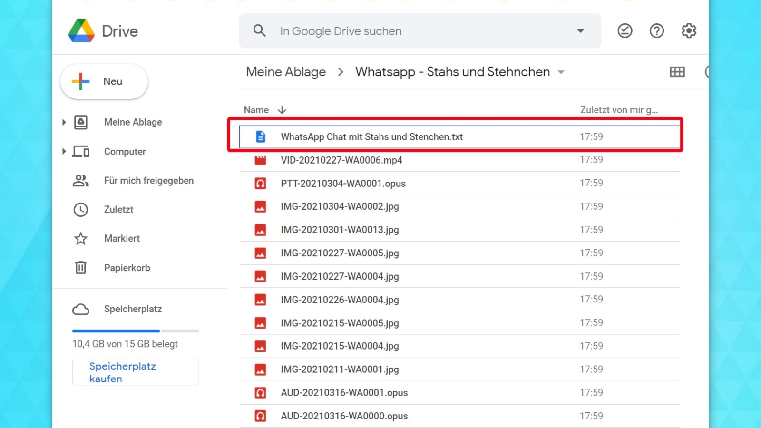Select IMG-20210301-WA0013.jpg
761x428 pixels.
459,230
